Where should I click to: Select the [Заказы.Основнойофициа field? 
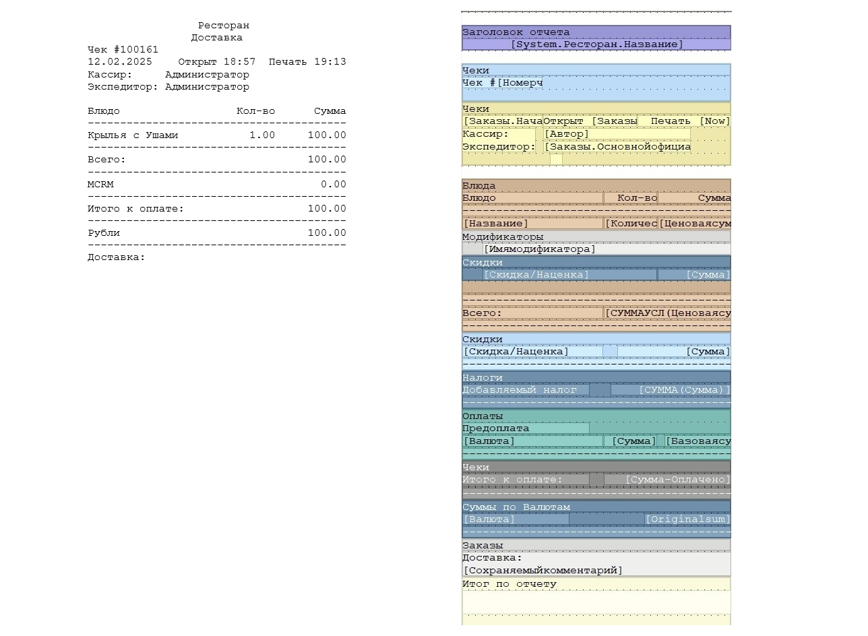pyautogui.click(x=617, y=146)
